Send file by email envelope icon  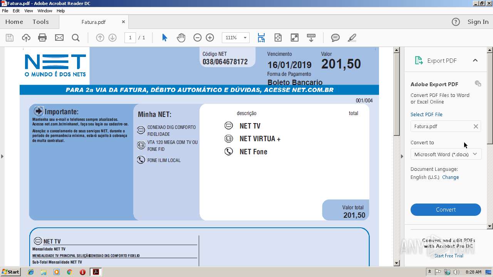(x=59, y=38)
